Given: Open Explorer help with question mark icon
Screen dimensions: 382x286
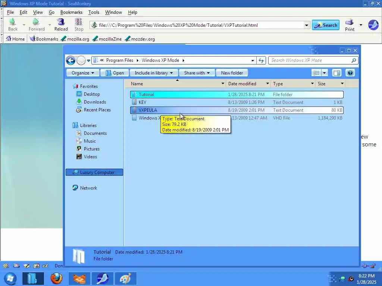Looking at the screenshot, I should point(350,73).
